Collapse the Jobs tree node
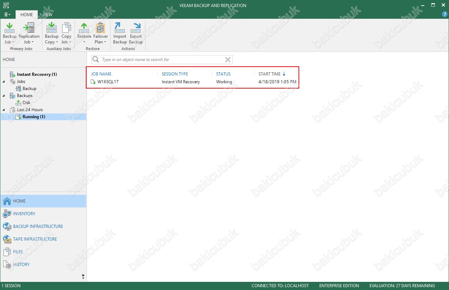The height and width of the screenshot is (290, 449). pyautogui.click(x=4, y=81)
